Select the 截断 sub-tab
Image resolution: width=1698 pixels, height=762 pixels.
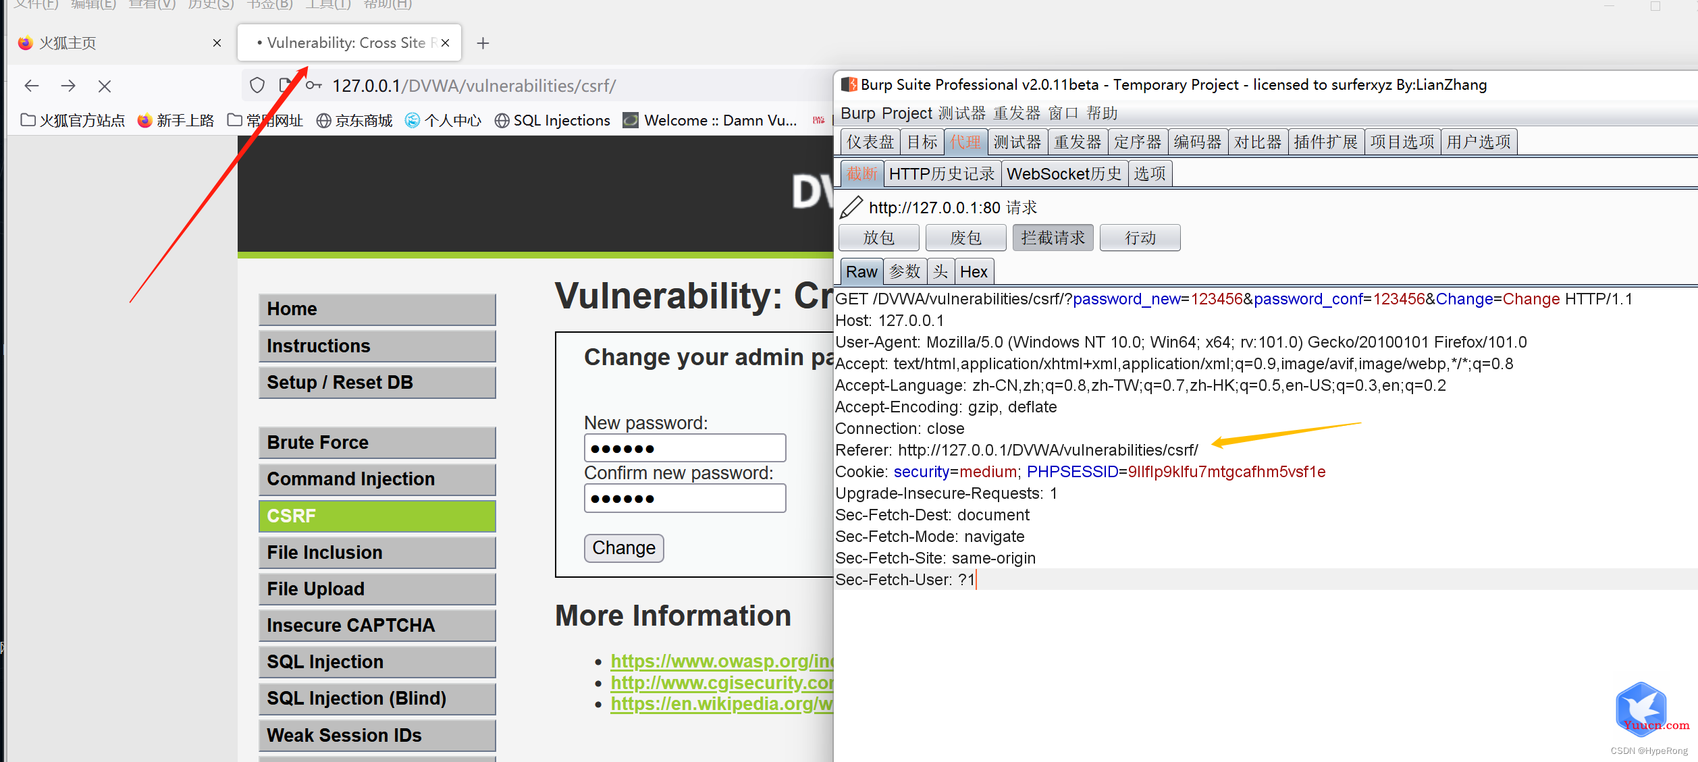[x=862, y=173]
